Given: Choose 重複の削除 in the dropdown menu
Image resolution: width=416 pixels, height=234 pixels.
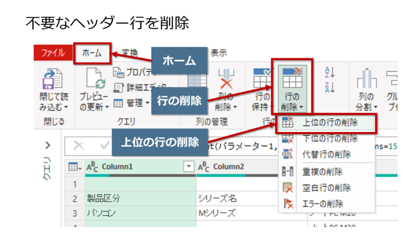Looking at the screenshot, I should 322,172.
